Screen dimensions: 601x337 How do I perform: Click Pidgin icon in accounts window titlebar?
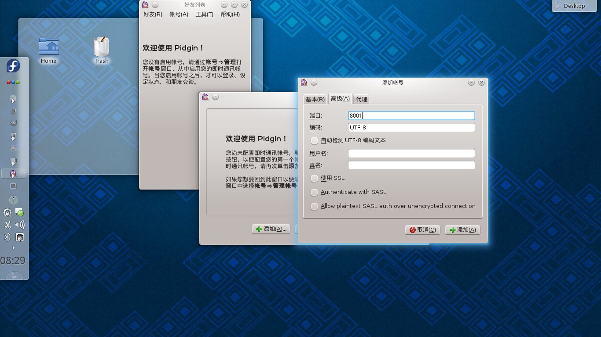pyautogui.click(x=205, y=97)
